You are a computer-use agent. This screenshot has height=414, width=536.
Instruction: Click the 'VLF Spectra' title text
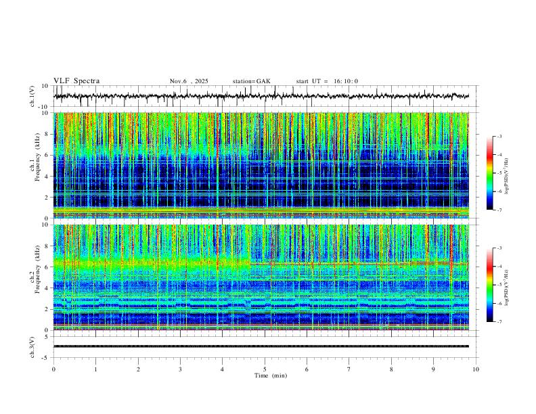tap(76, 81)
